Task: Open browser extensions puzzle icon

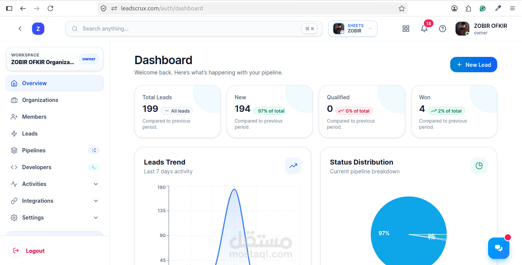Action: click(x=469, y=8)
